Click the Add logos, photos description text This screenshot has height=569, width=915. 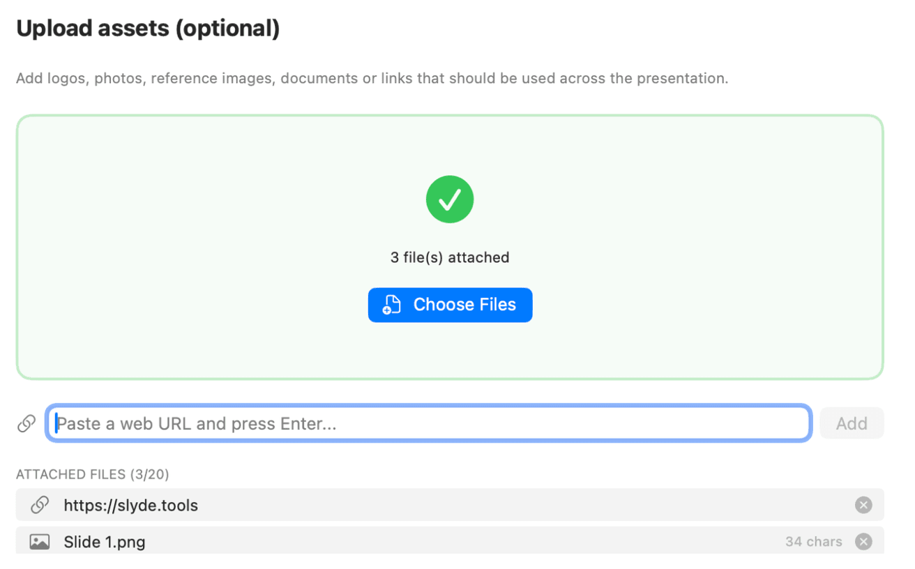[x=372, y=78]
